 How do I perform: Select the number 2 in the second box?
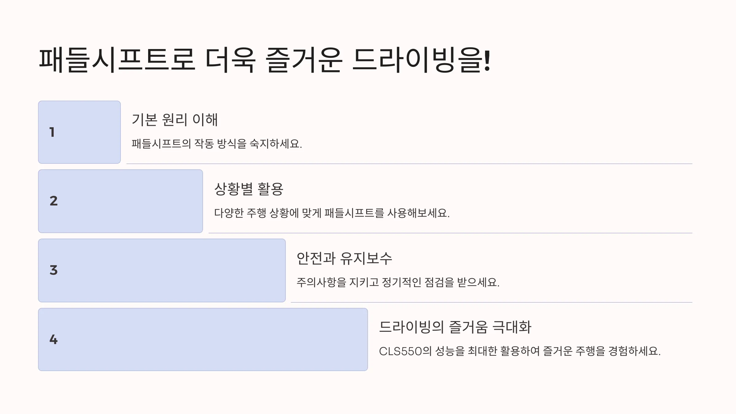54,201
